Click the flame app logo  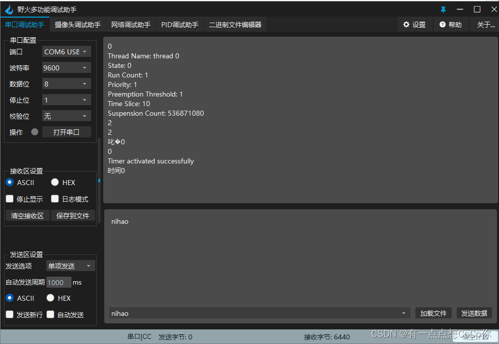9,9
